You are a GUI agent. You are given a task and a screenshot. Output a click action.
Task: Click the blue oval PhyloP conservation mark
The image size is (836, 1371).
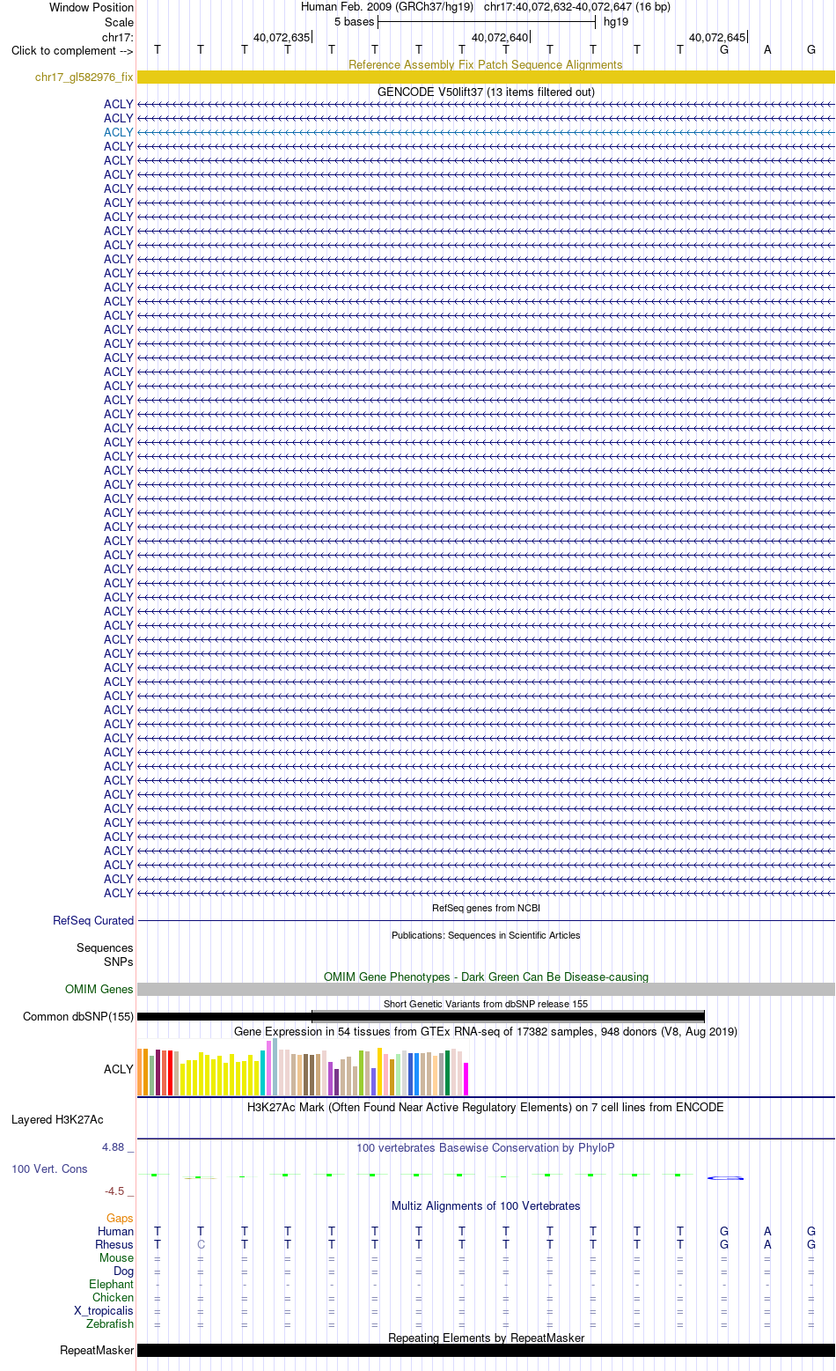click(726, 1177)
